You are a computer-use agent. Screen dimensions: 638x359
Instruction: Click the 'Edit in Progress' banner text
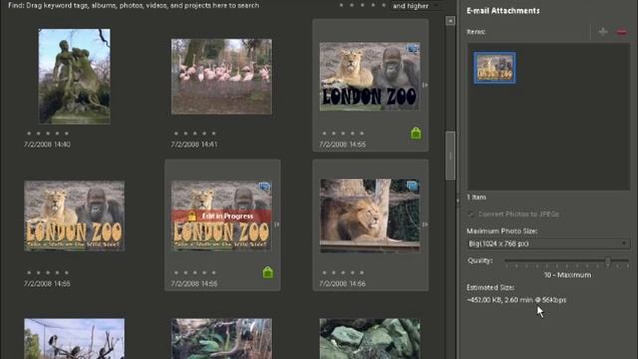click(228, 216)
